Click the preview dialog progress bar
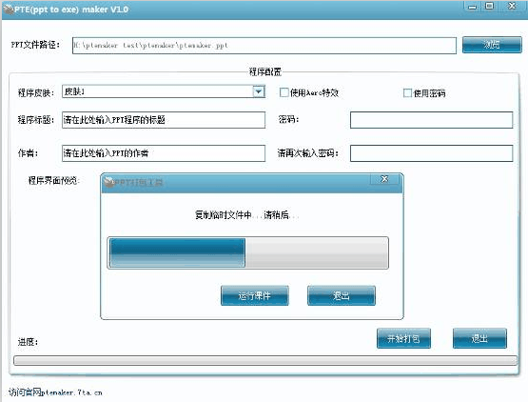 [x=248, y=253]
